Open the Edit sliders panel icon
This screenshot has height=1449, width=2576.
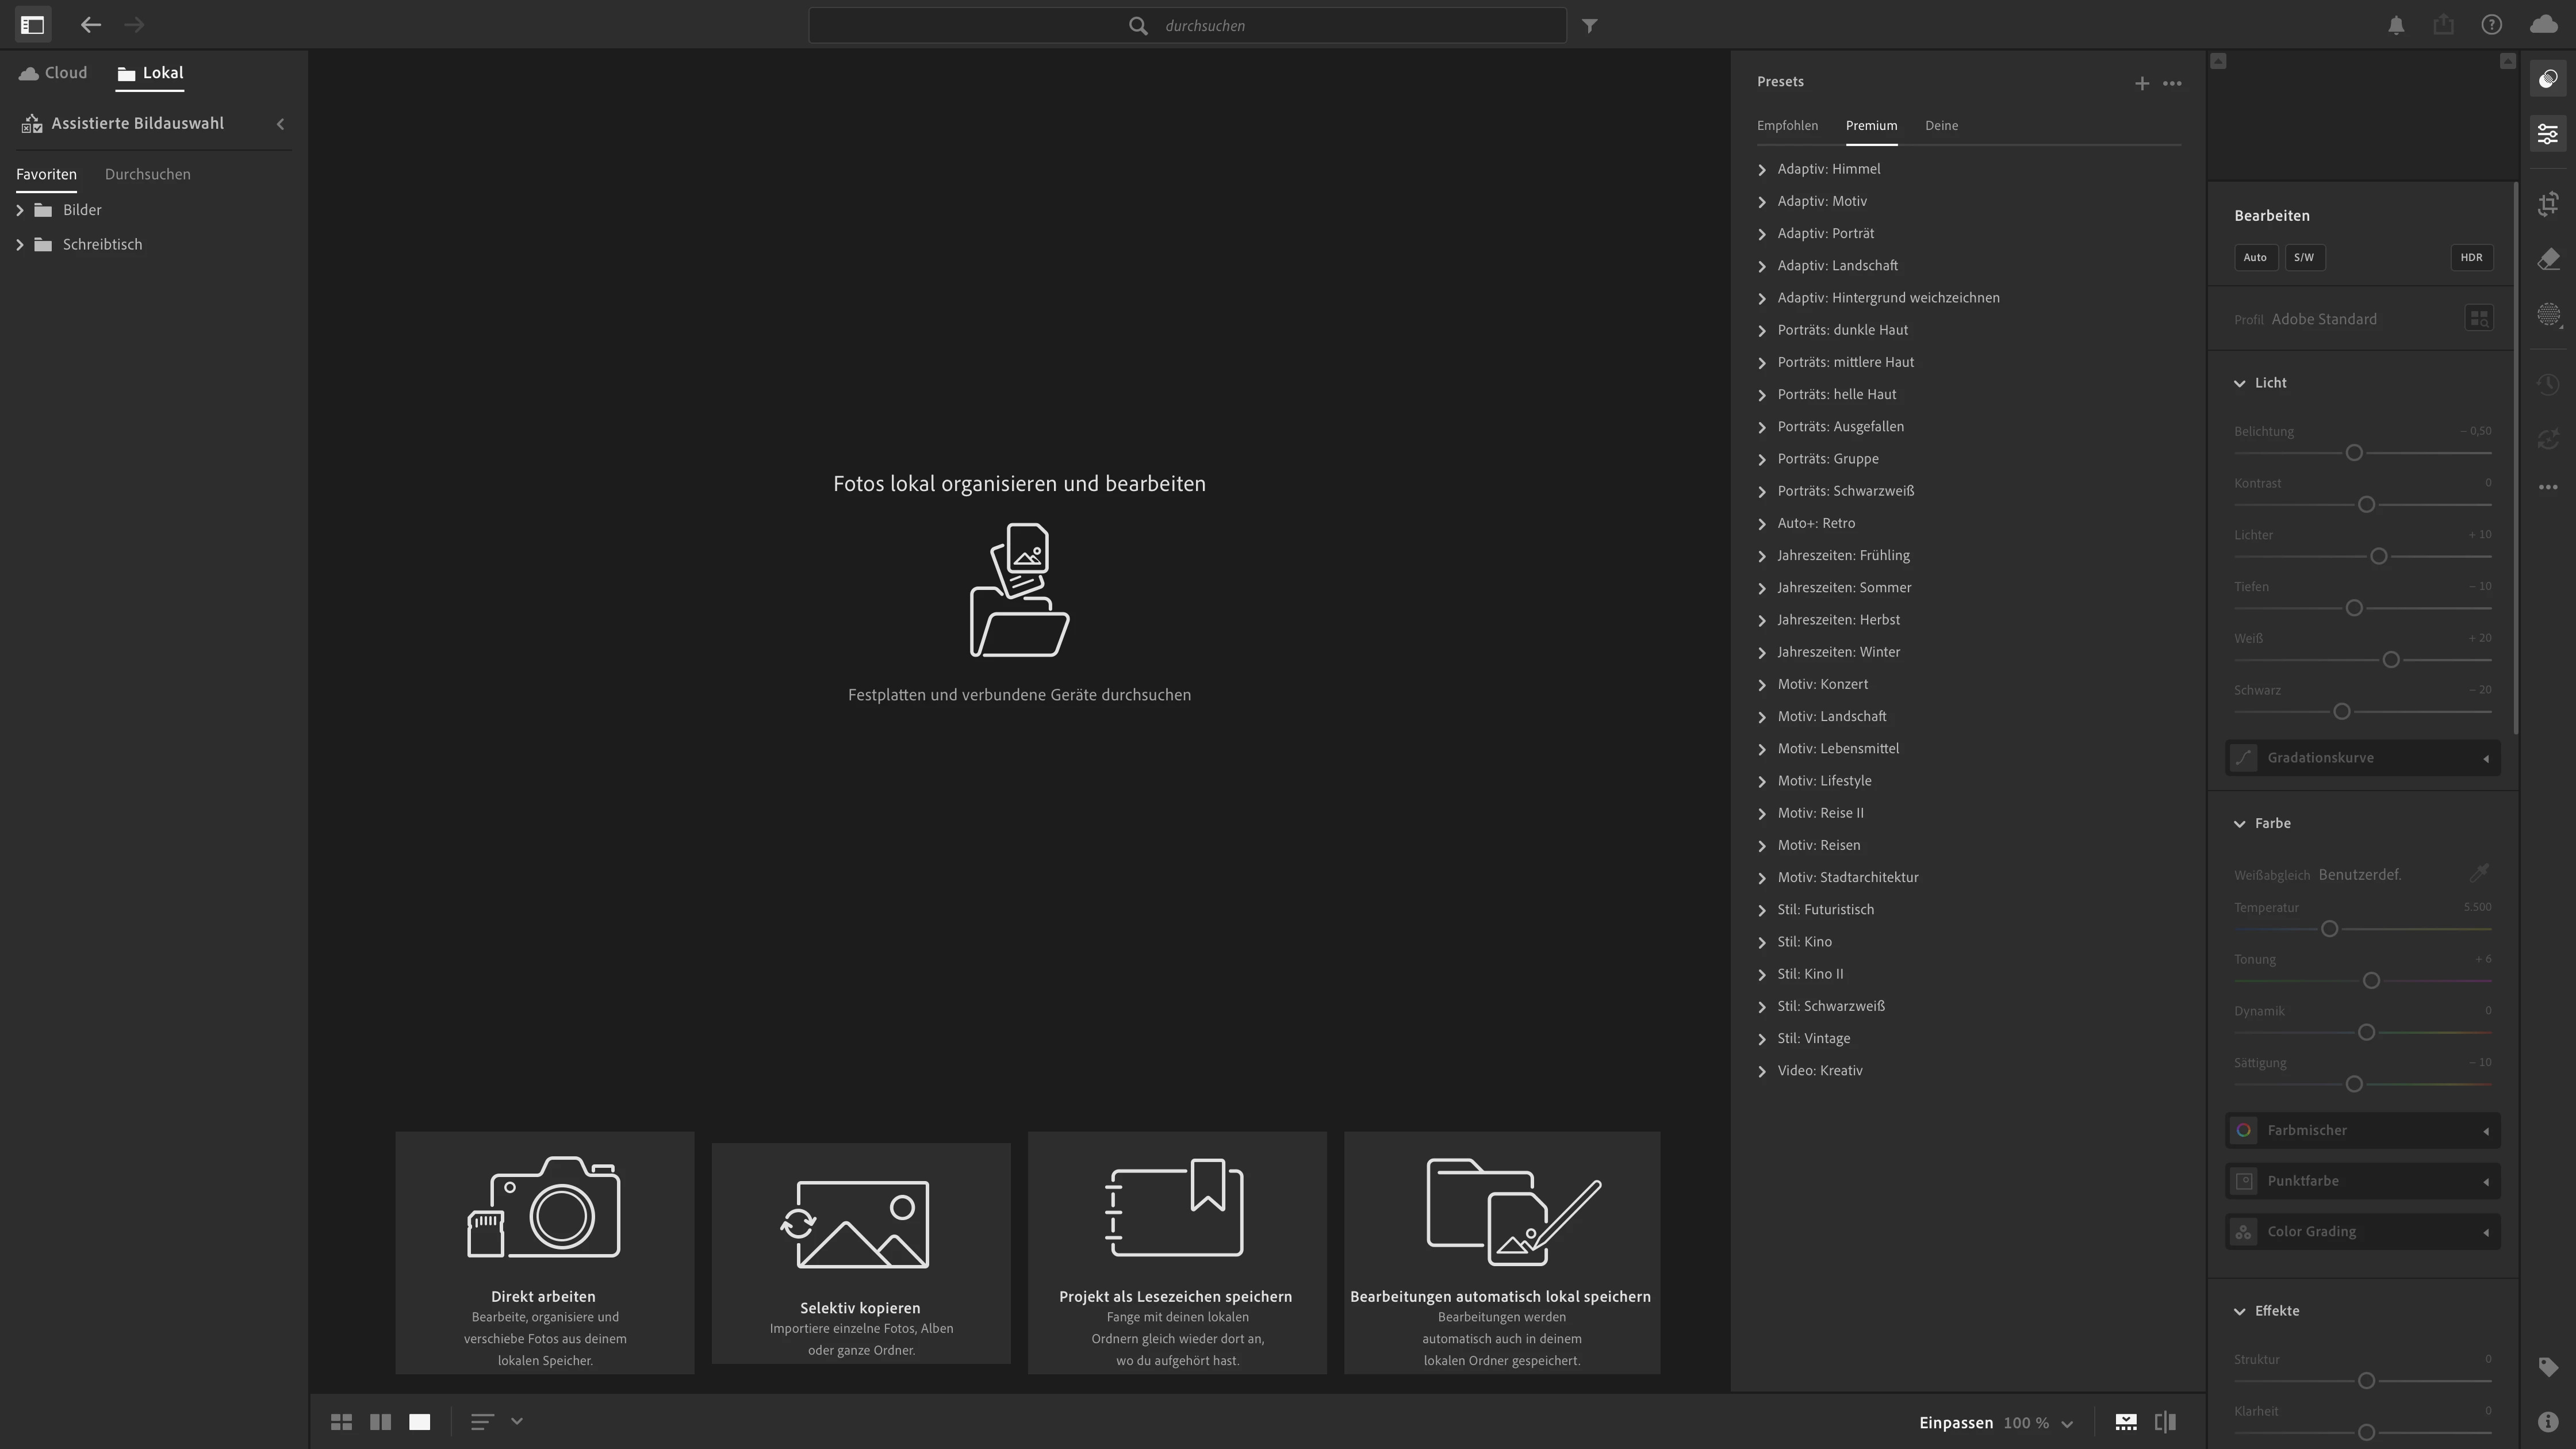(x=2547, y=134)
